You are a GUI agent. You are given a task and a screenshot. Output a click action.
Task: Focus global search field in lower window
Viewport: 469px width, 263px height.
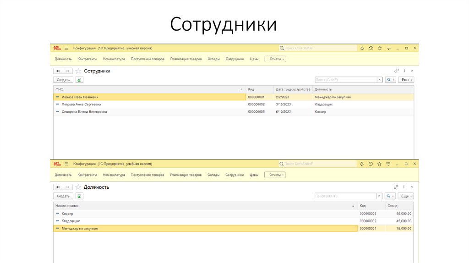(318, 164)
